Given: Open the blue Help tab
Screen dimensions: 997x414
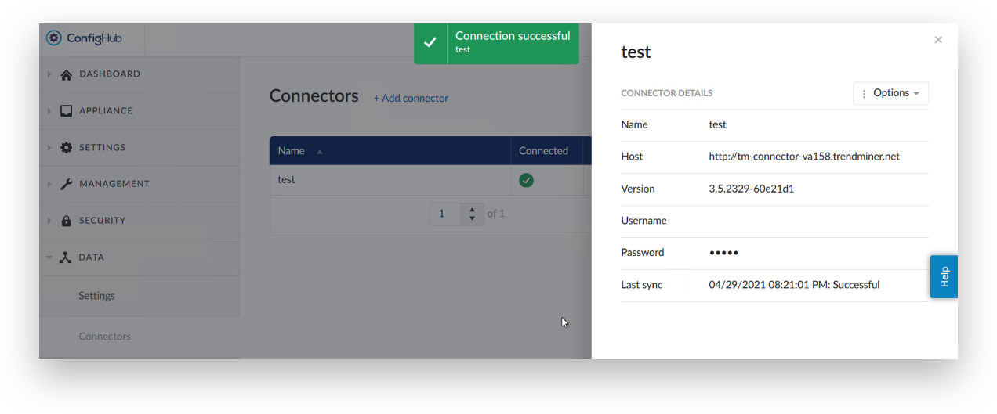Looking at the screenshot, I should click(944, 276).
